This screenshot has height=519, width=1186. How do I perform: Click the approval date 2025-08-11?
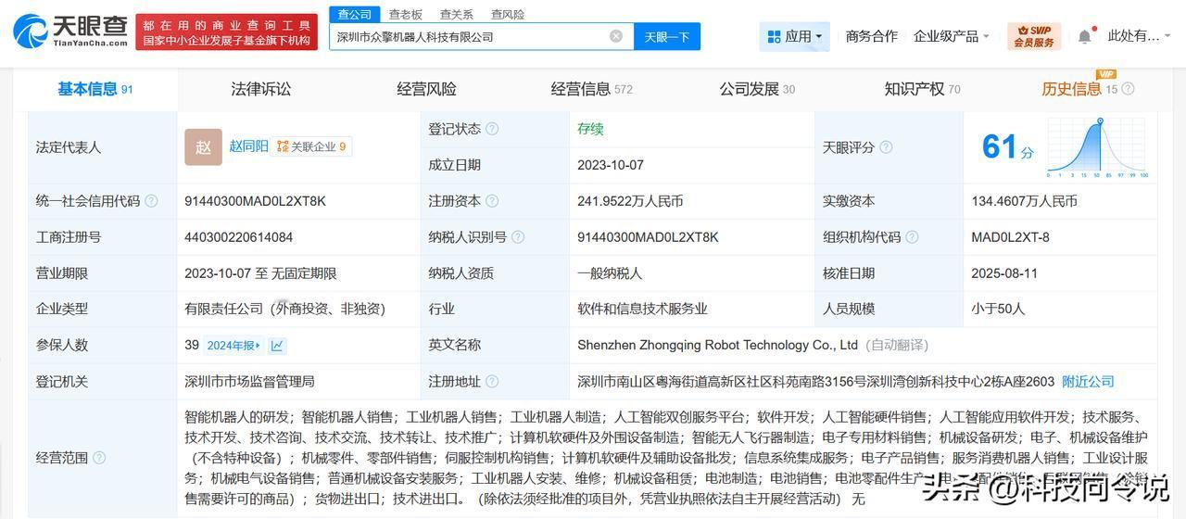point(1004,273)
